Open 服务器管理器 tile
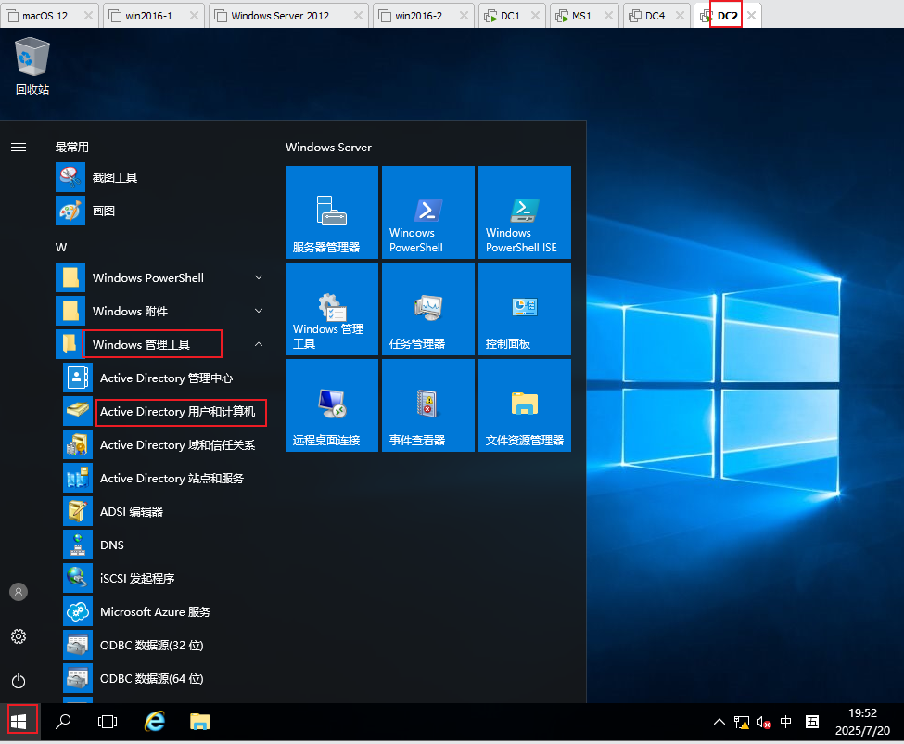The width and height of the screenshot is (904, 744). (332, 212)
